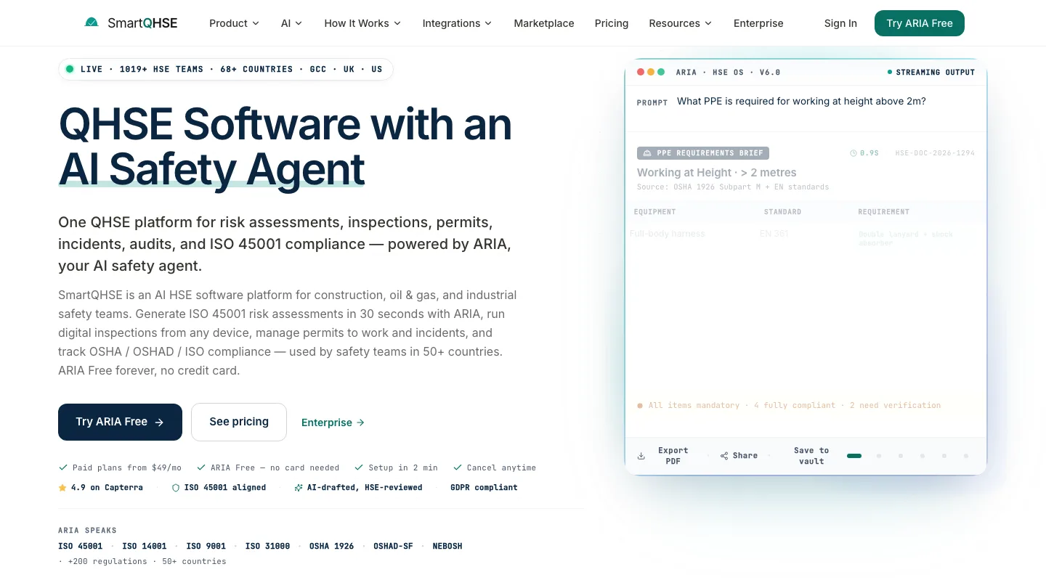Go to Marketplace in the navigation bar

[544, 23]
